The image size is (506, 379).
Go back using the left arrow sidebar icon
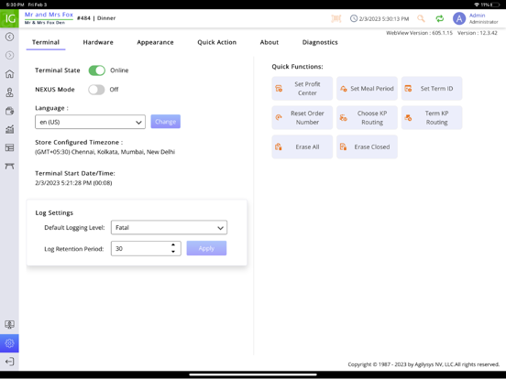pos(9,37)
